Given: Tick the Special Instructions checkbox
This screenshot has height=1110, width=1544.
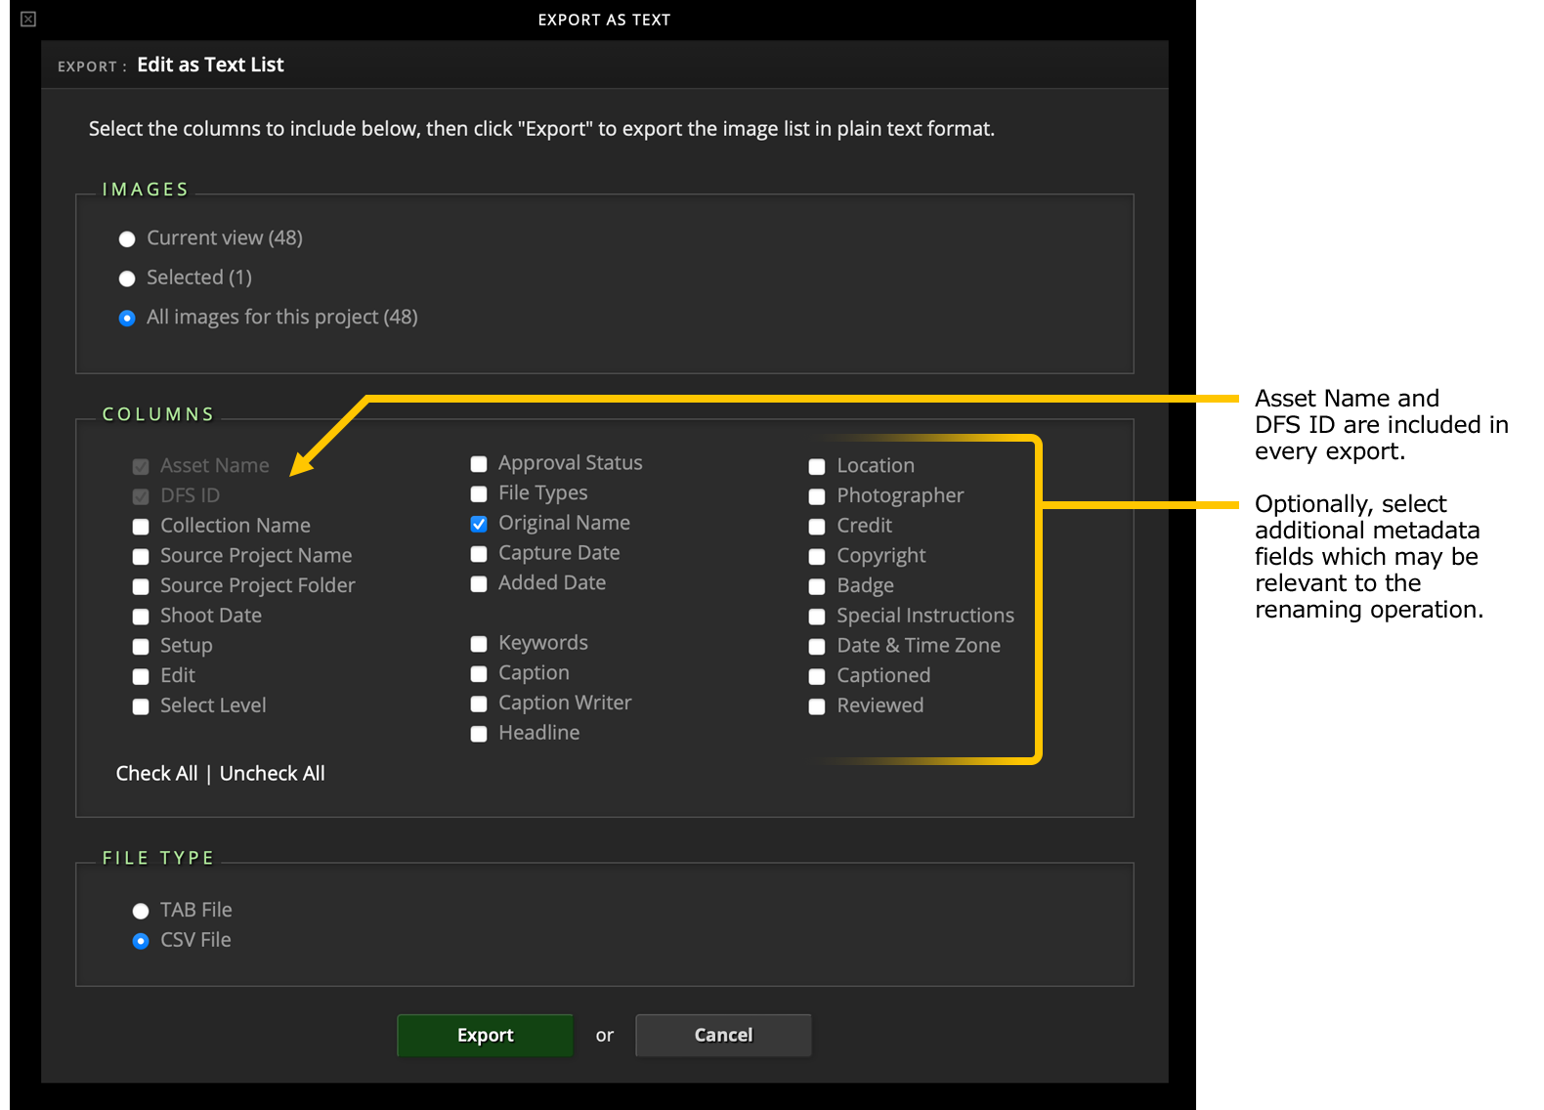Looking at the screenshot, I should pyautogui.click(x=817, y=617).
